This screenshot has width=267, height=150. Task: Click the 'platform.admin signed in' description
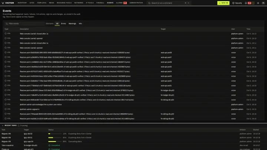[29, 109]
